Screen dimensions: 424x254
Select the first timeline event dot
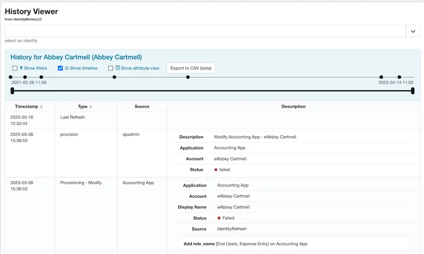pyautogui.click(x=10, y=77)
